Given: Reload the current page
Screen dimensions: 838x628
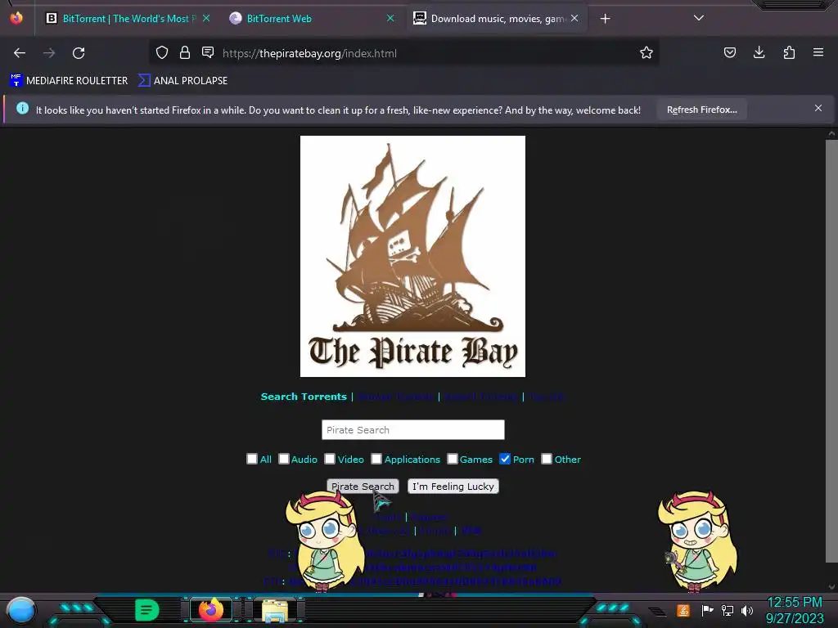Looking at the screenshot, I should (x=79, y=53).
